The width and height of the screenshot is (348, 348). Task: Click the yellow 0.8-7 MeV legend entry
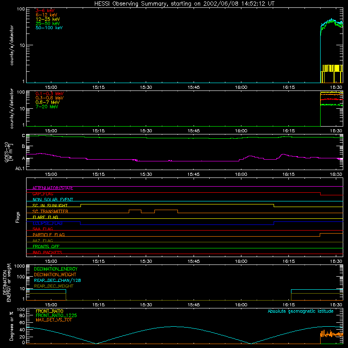[x=47, y=102]
